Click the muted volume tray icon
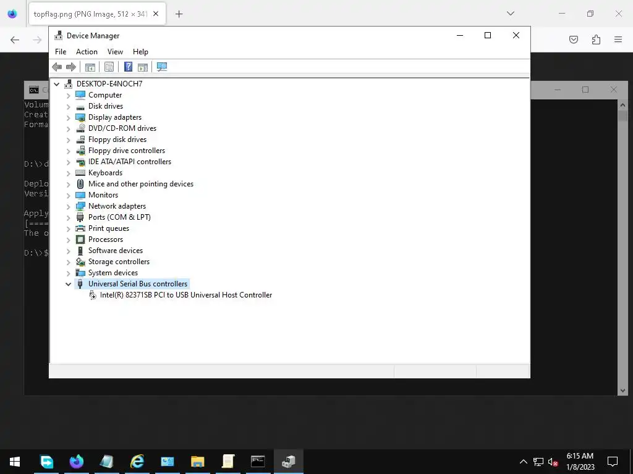633x474 pixels. pyautogui.click(x=553, y=462)
